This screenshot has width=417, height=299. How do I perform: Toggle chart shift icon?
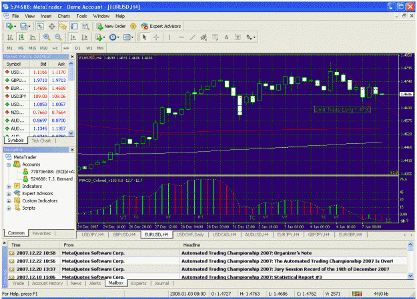[85, 37]
